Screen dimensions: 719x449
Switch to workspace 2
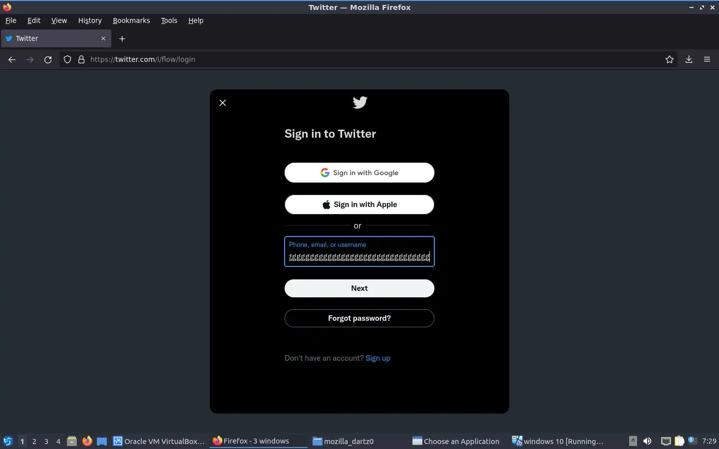34,441
